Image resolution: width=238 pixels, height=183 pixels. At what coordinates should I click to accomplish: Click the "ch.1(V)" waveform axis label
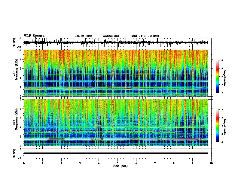click(14, 42)
